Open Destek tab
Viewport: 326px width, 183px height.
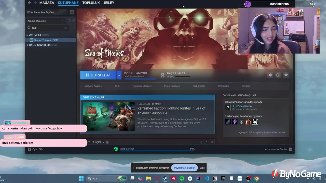(x=246, y=86)
